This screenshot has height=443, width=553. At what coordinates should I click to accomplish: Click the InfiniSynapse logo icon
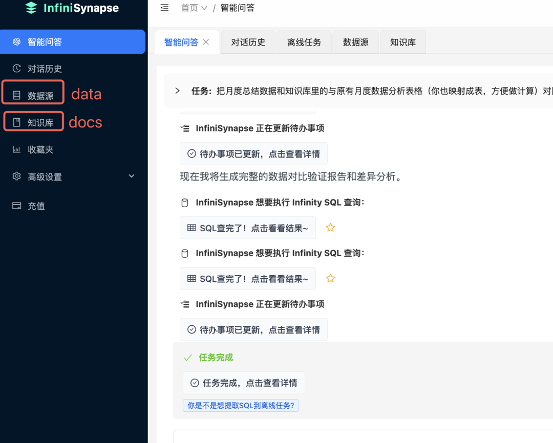tap(31, 8)
